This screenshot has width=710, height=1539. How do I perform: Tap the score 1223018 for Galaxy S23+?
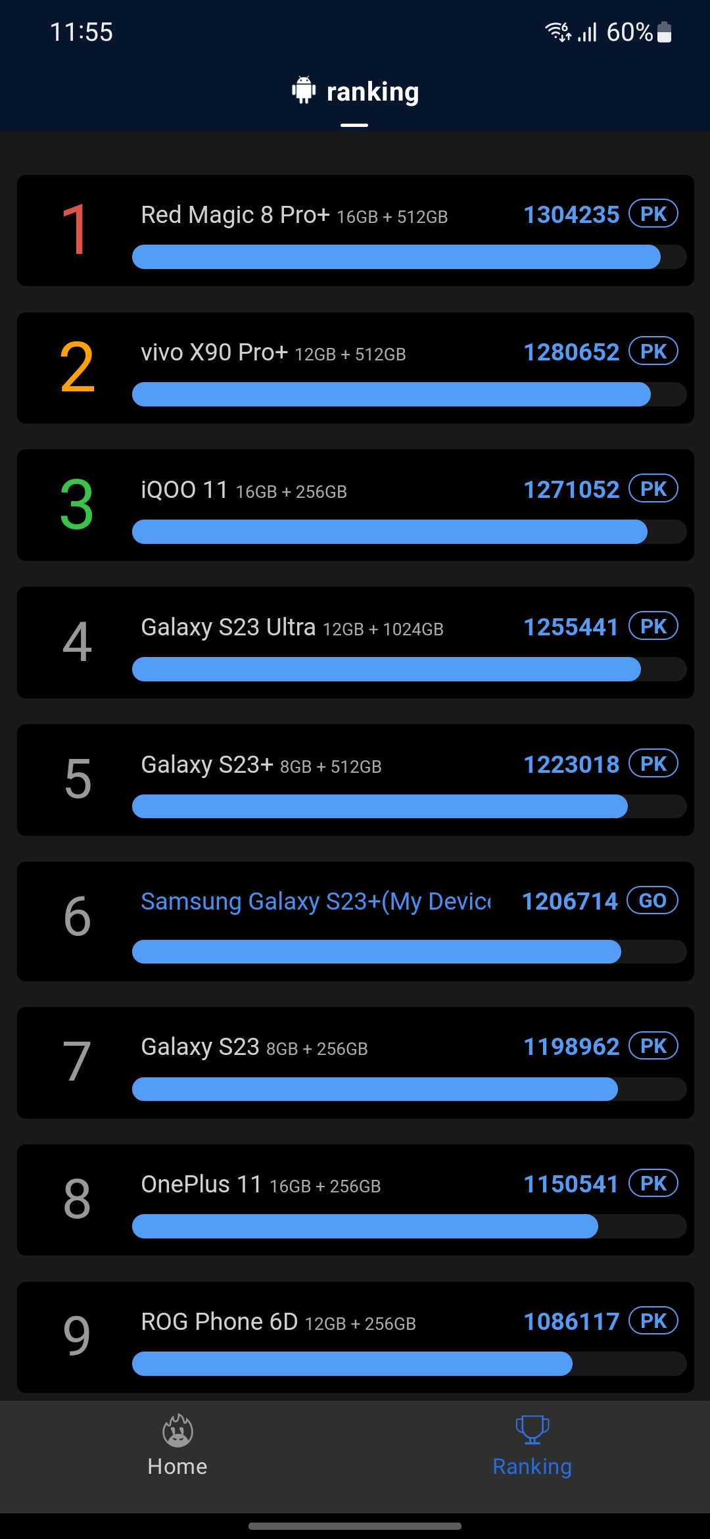571,764
